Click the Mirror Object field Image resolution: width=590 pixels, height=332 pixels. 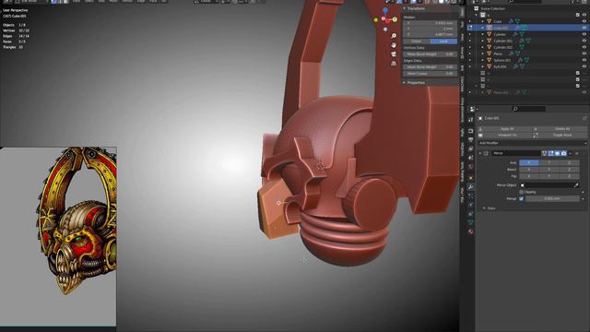pos(549,185)
